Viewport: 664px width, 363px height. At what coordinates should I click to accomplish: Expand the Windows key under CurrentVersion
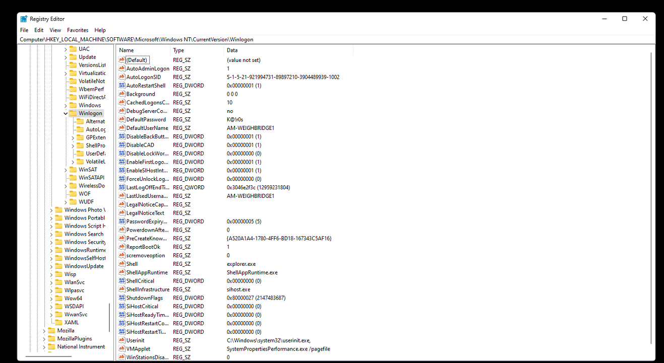pos(66,105)
